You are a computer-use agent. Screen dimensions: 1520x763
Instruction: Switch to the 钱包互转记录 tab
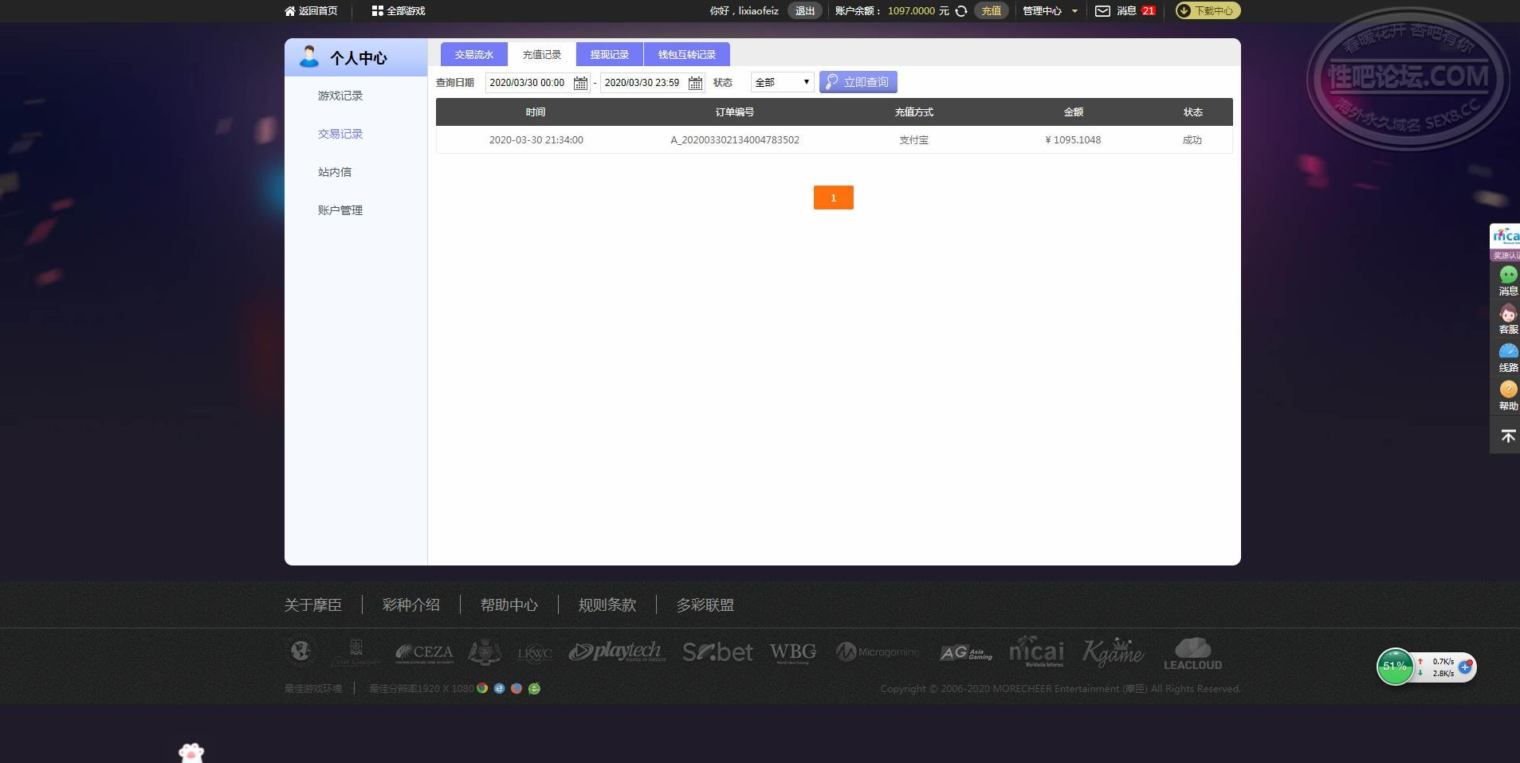(686, 53)
